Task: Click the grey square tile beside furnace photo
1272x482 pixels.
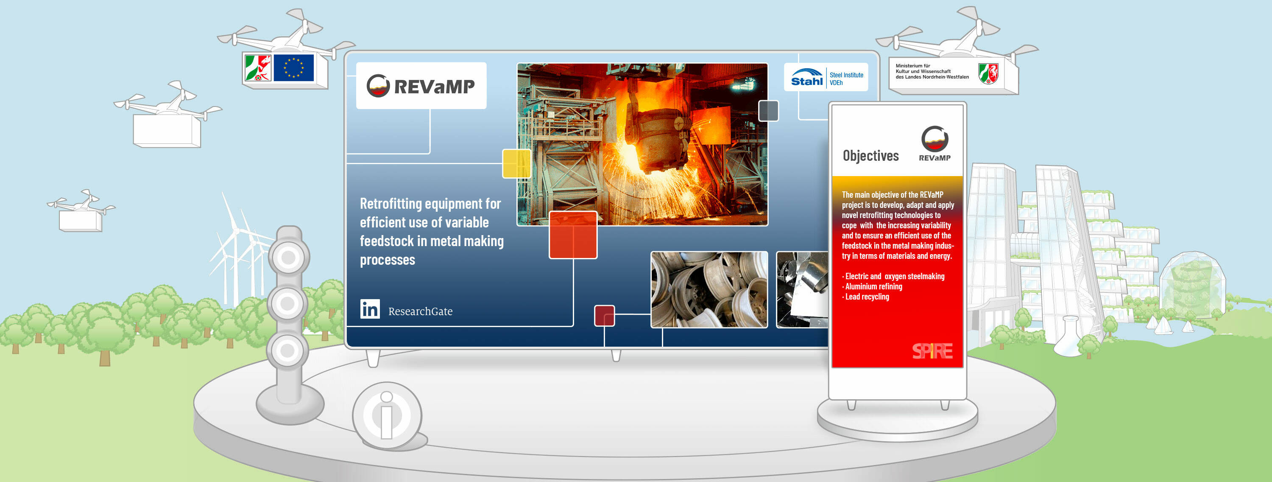Action: click(768, 111)
